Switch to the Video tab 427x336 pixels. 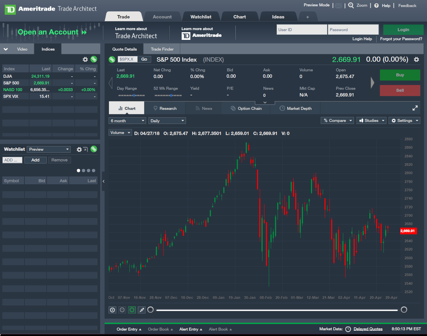click(x=22, y=49)
